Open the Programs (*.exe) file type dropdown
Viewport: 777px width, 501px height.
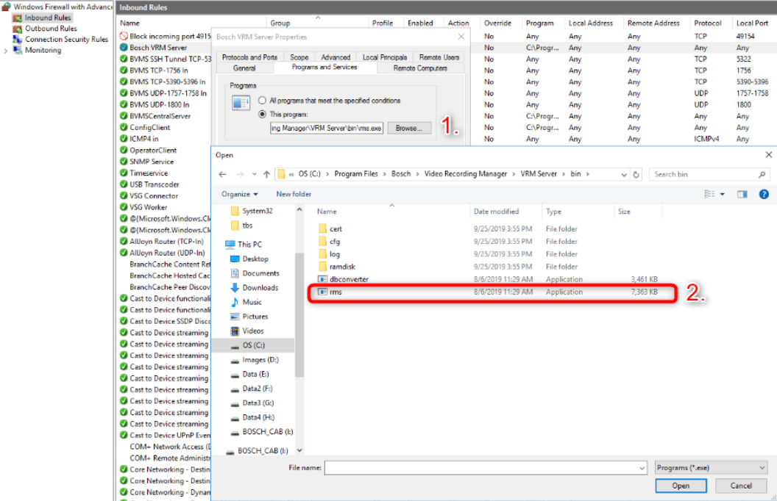click(x=711, y=467)
